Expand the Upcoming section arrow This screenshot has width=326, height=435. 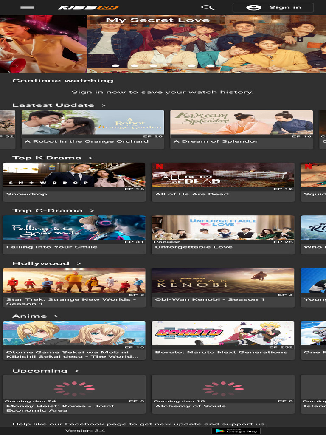coord(76,371)
